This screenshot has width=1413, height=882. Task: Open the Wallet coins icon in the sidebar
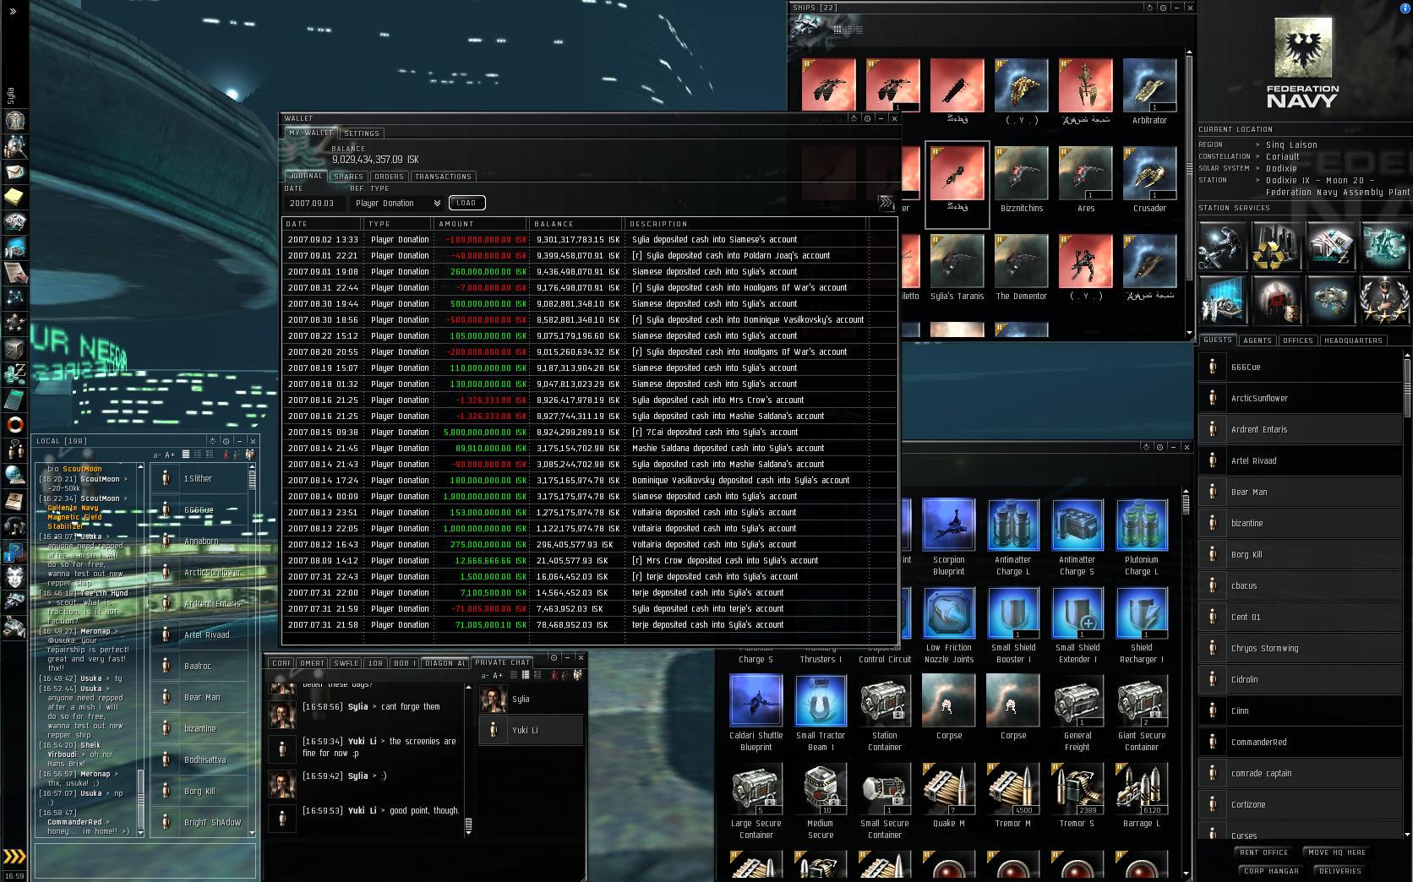coord(14,373)
